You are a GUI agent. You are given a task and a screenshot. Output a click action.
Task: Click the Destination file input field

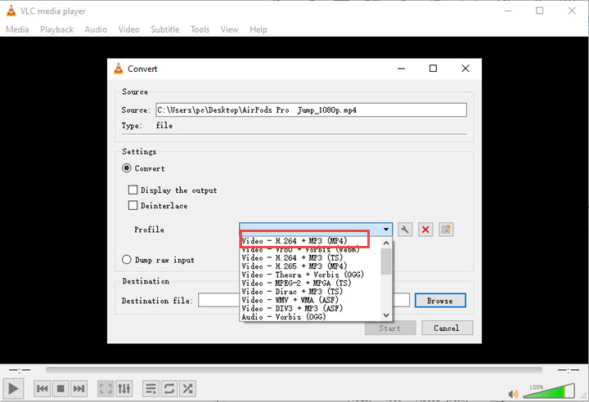click(303, 300)
